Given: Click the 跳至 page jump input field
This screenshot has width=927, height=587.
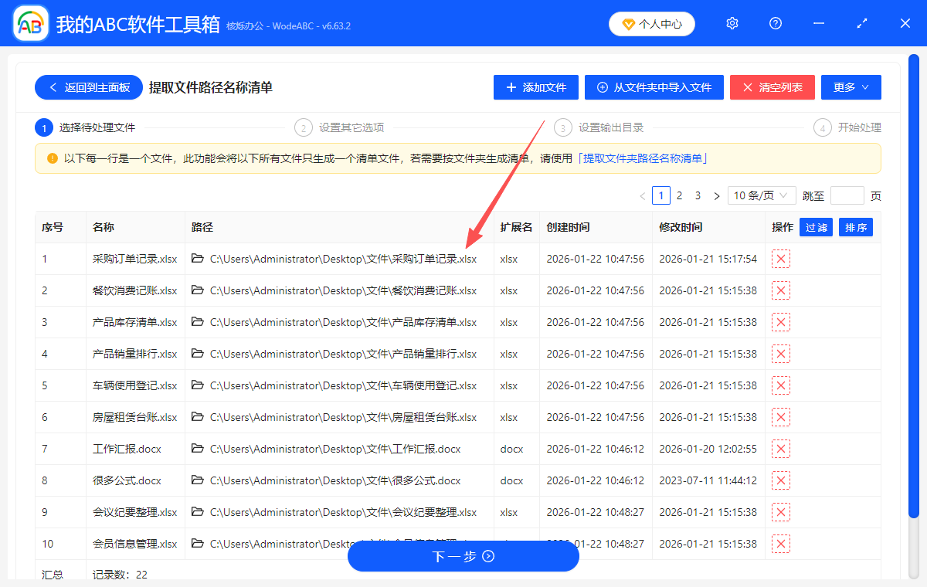Looking at the screenshot, I should coord(847,195).
